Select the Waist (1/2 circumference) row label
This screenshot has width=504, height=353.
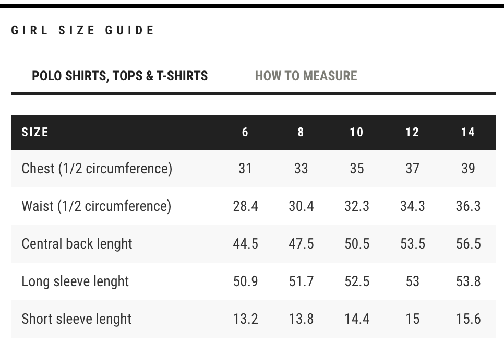click(96, 206)
